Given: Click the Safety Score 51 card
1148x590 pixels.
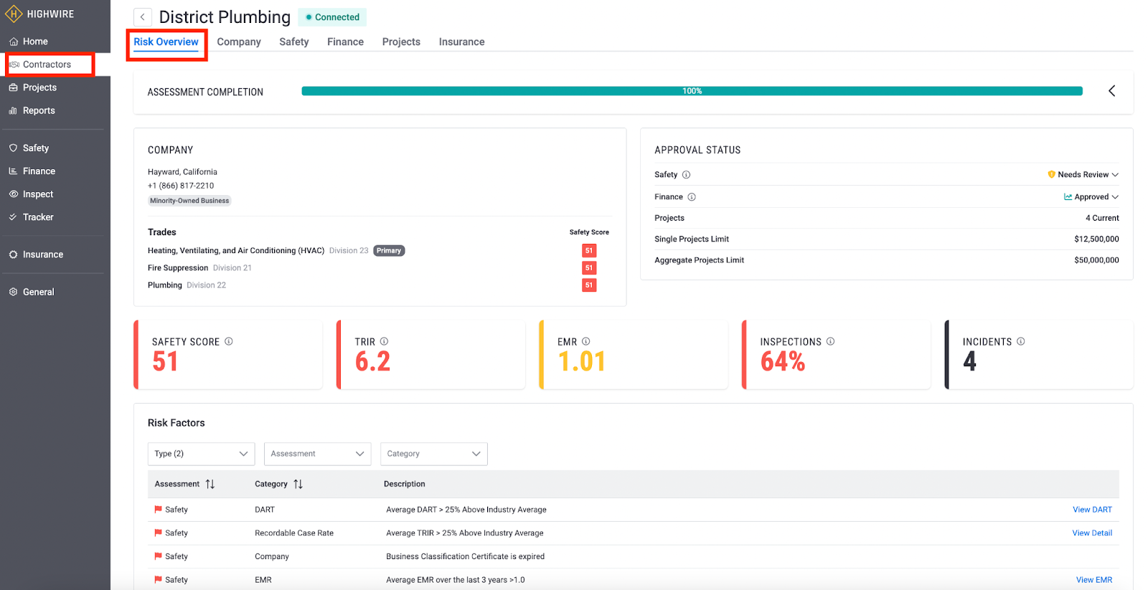Looking at the screenshot, I should click(228, 355).
